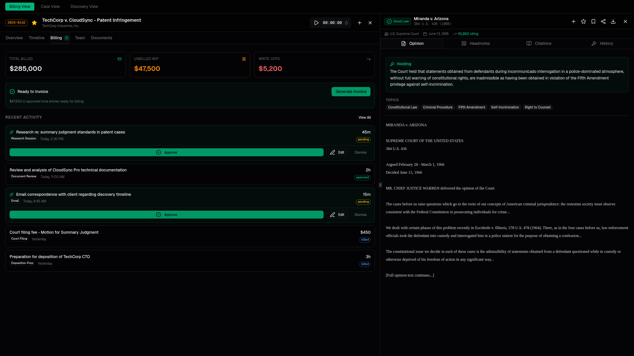Click sparkle icon on Research summary judgment entry
634x356 pixels.
[12, 132]
